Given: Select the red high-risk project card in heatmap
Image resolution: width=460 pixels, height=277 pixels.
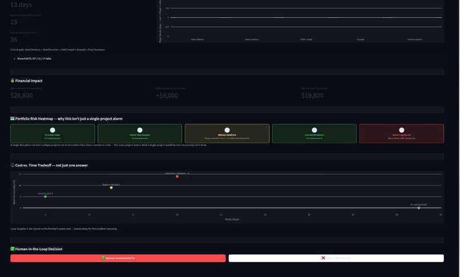Looking at the screenshot, I should (x=402, y=134).
